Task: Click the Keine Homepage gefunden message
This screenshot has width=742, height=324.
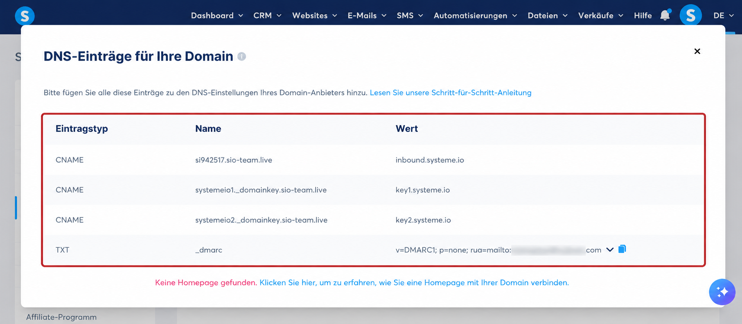Action: click(206, 283)
